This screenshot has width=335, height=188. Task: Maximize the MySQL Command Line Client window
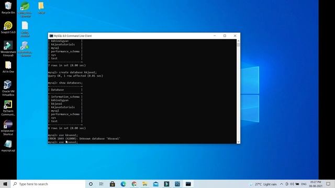click(x=225, y=36)
